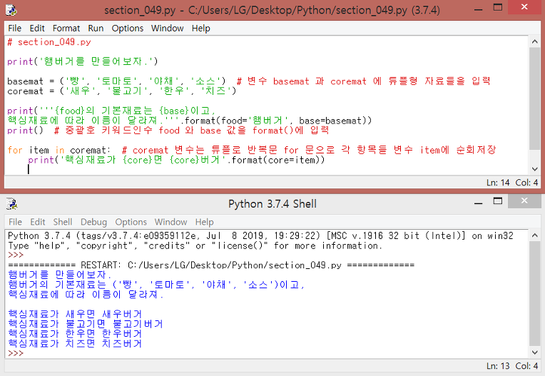Click the Python version banner line in Shell

(260, 235)
